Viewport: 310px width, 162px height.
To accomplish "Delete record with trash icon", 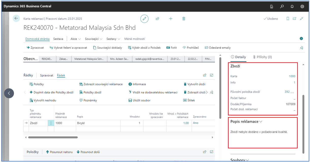I will coord(184,19).
